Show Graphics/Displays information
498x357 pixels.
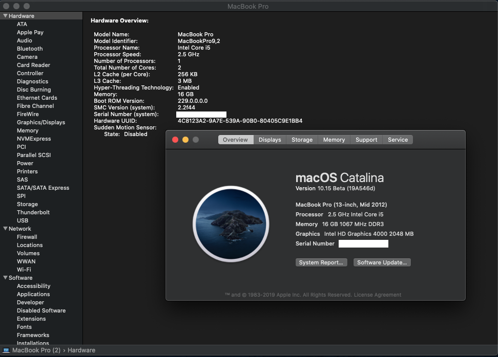point(41,122)
